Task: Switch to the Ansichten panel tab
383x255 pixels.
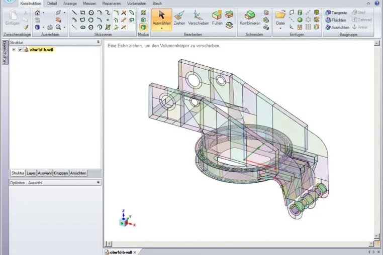Action: coord(78,173)
